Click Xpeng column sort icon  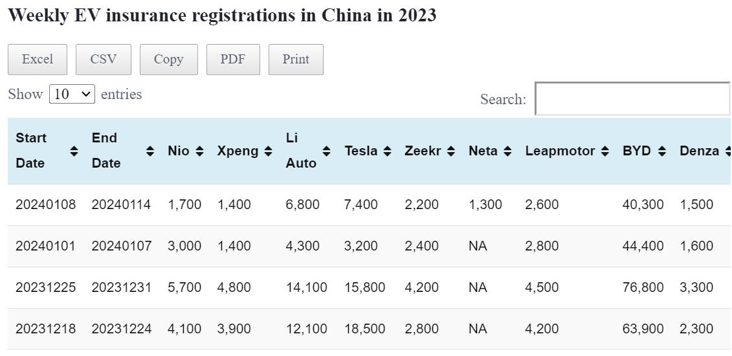[x=268, y=151]
